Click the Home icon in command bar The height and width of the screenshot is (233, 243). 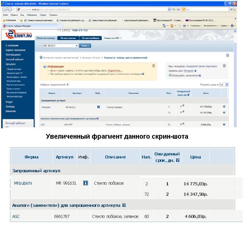tap(164, 26)
